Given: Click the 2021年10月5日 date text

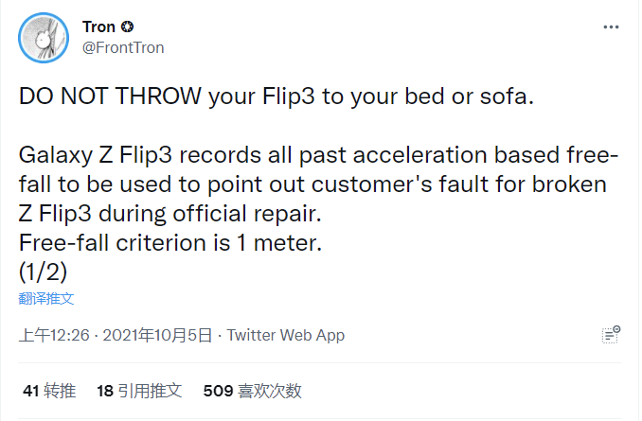Looking at the screenshot, I should [x=157, y=335].
